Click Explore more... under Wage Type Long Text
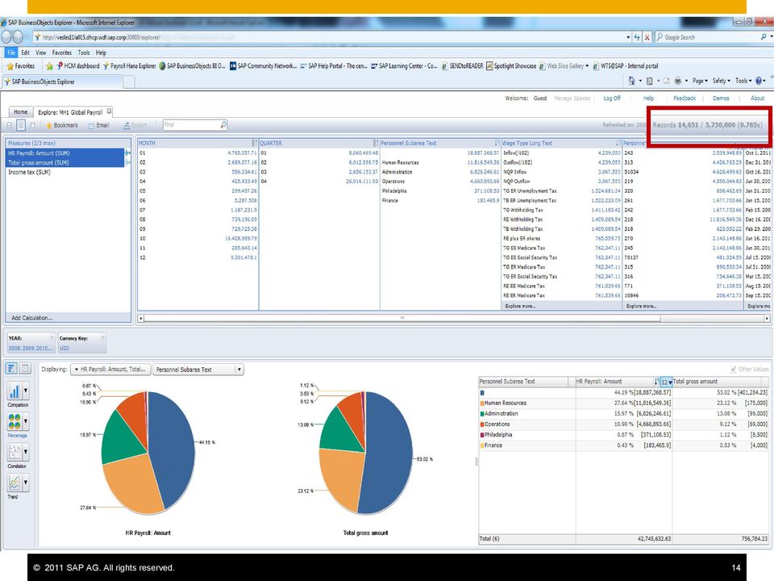 [520, 306]
